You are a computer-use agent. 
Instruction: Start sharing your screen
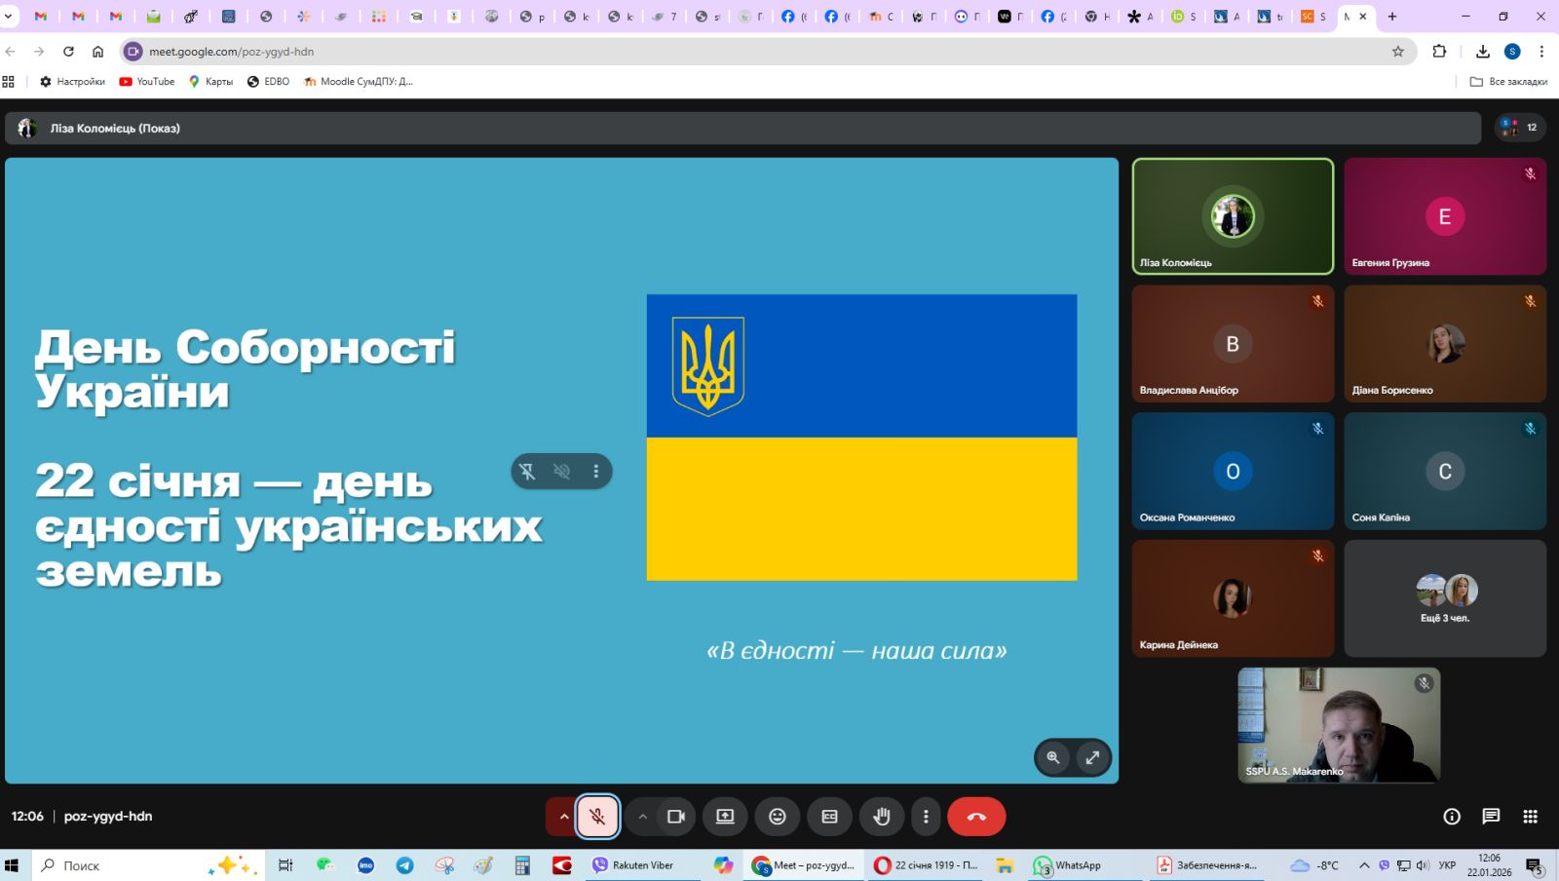pyautogui.click(x=725, y=817)
